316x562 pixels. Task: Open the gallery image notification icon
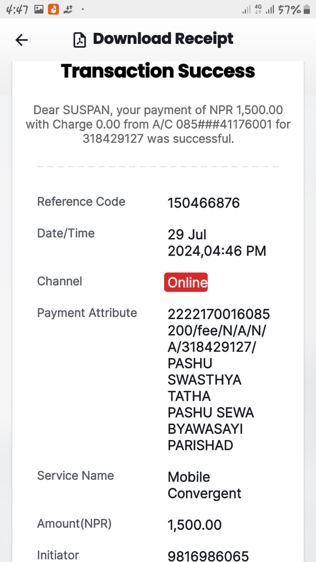click(x=39, y=9)
